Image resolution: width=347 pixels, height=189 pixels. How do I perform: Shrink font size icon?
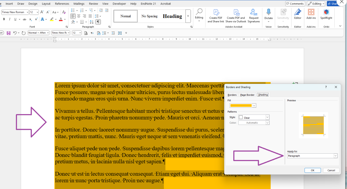tap(48, 12)
